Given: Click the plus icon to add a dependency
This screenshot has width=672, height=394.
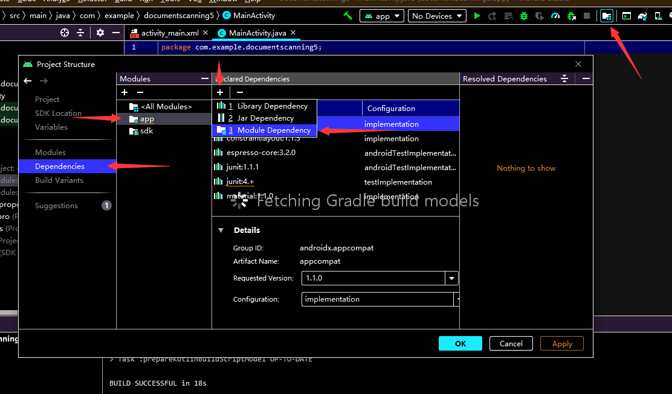Looking at the screenshot, I should [220, 92].
